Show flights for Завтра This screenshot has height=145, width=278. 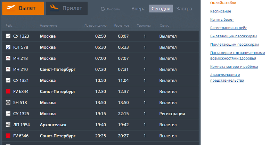pyautogui.click(x=184, y=9)
